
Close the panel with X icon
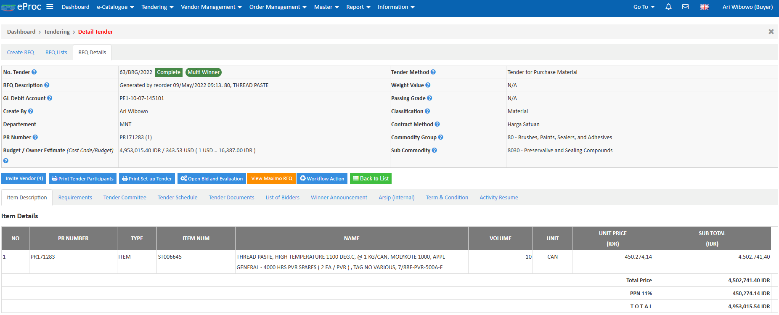coord(771,32)
